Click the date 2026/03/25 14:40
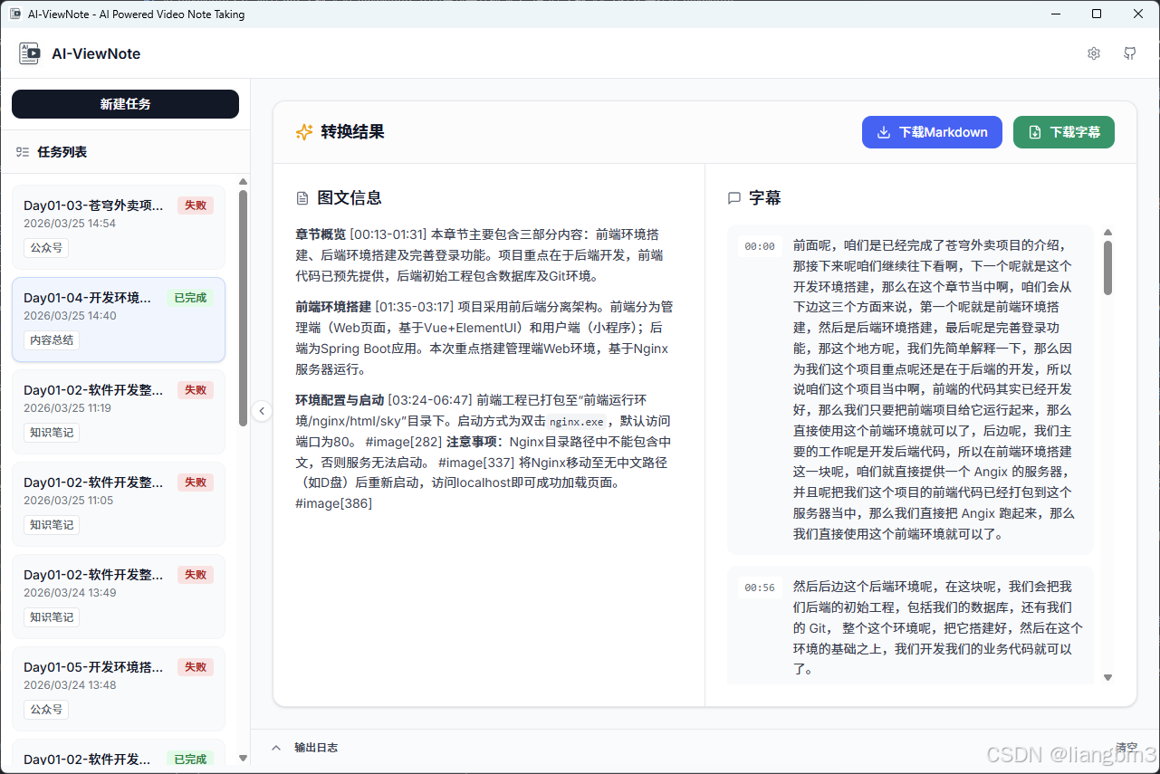 (x=70, y=316)
